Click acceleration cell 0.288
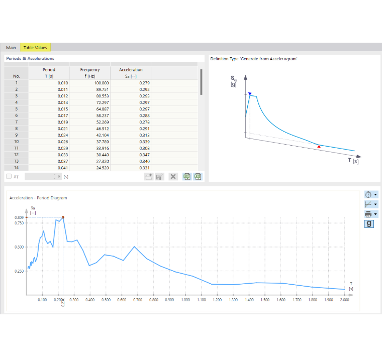Image resolution: width=382 pixels, height=357 pixels. tap(131, 115)
